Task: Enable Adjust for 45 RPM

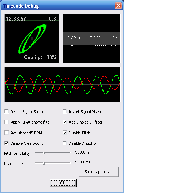Action: tap(6, 133)
